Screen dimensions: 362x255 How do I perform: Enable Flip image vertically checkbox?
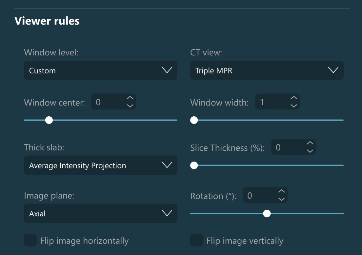coord(197,241)
